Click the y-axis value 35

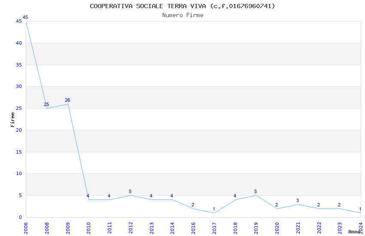pyautogui.click(x=19, y=65)
